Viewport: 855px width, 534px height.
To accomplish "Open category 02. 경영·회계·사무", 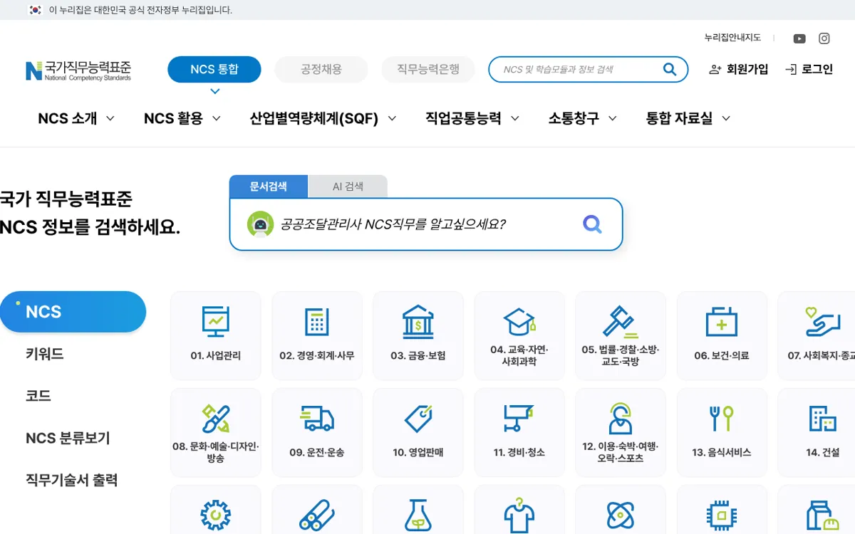I will coord(316,335).
